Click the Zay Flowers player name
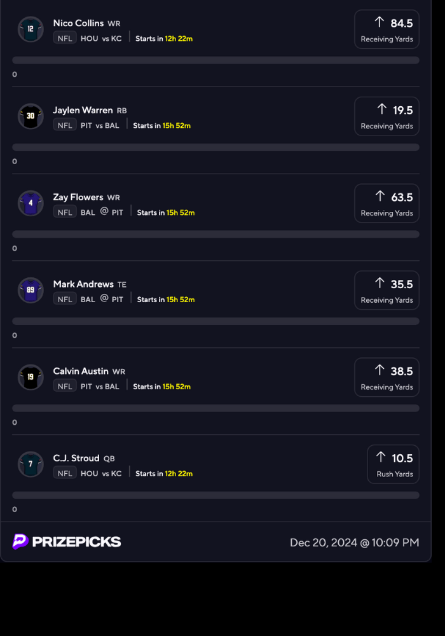Screen dimensions: 445x636 [78, 197]
